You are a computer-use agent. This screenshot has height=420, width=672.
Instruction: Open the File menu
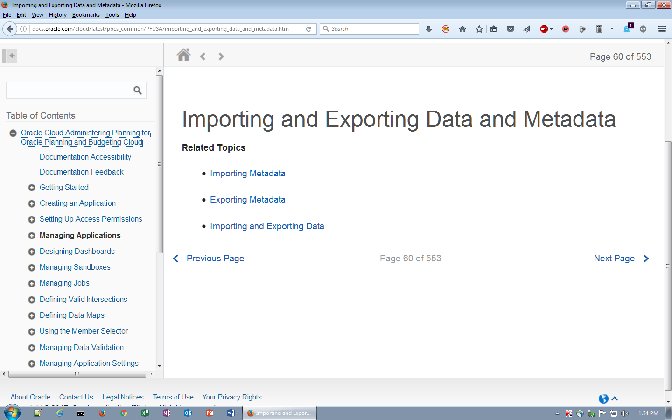click(7, 15)
